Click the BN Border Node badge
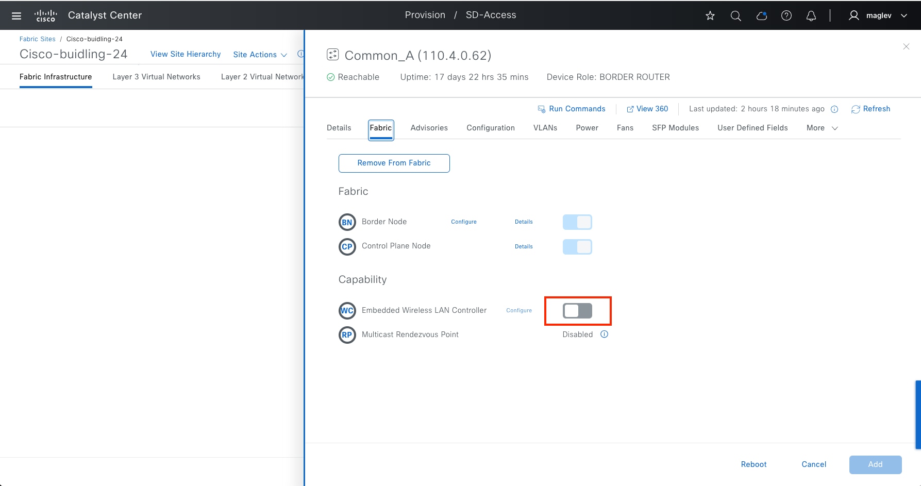The height and width of the screenshot is (486, 921). (x=347, y=222)
